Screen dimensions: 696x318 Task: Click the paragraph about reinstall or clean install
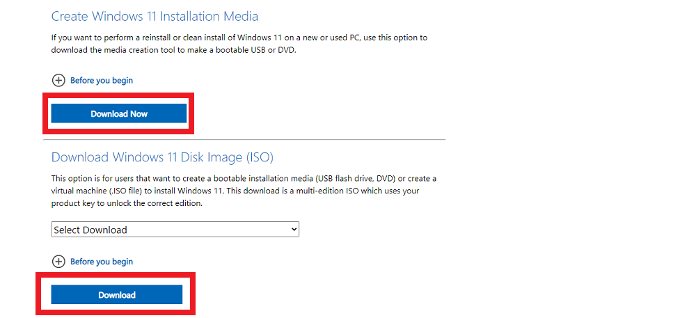pyautogui.click(x=239, y=44)
